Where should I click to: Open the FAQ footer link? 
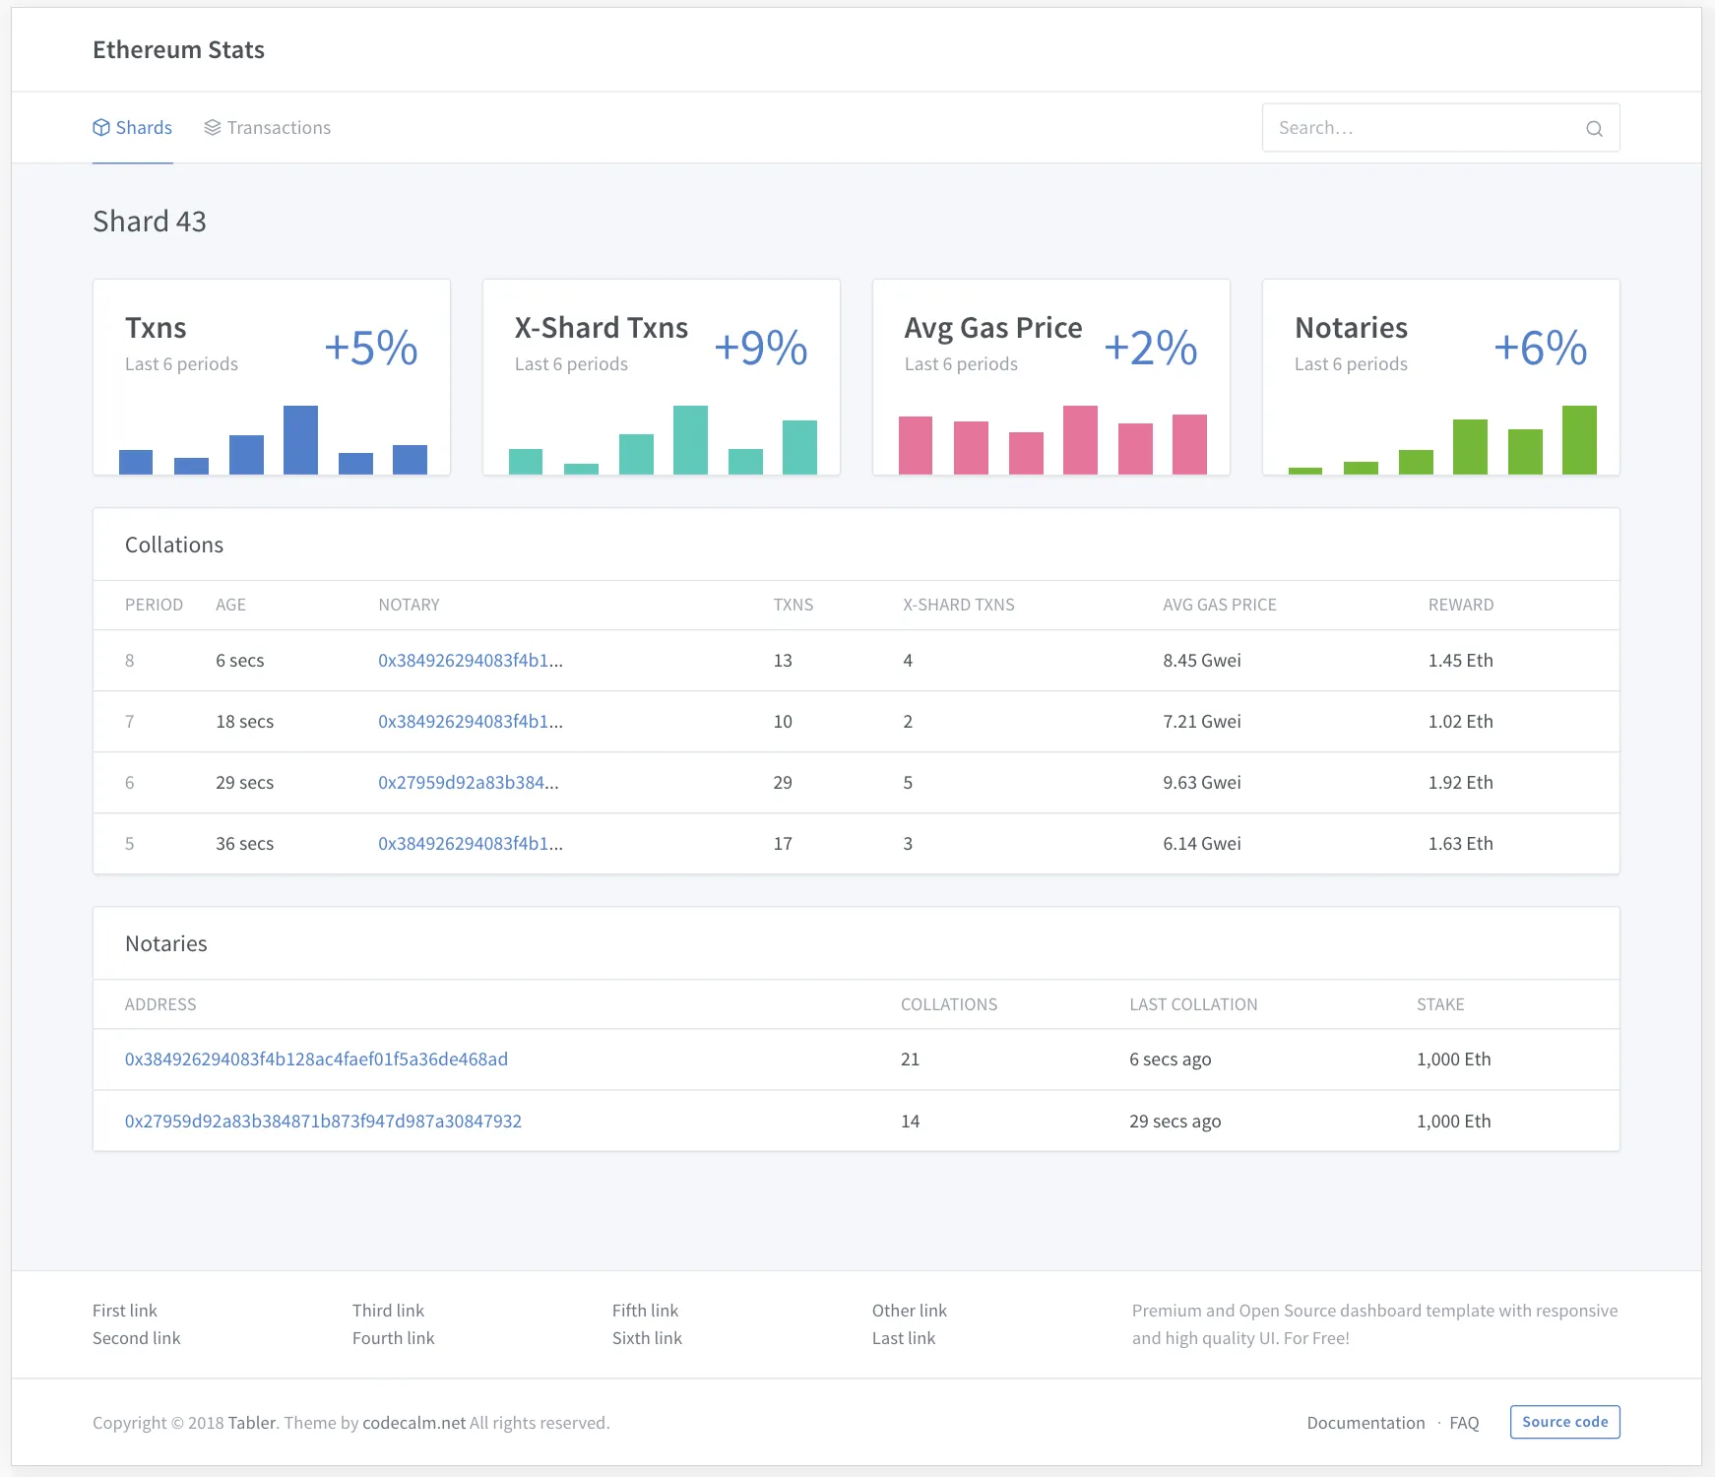(1464, 1423)
